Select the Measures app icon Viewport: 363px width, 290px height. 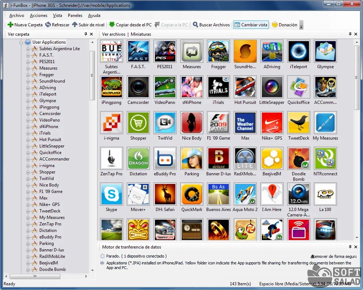tap(192, 51)
